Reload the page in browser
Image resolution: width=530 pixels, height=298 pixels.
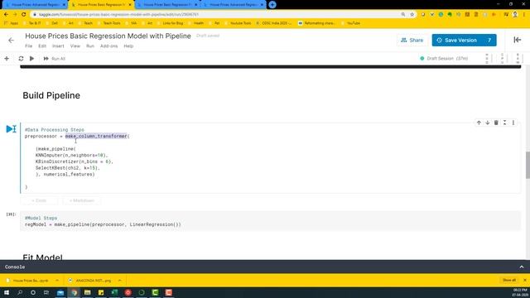click(x=24, y=15)
